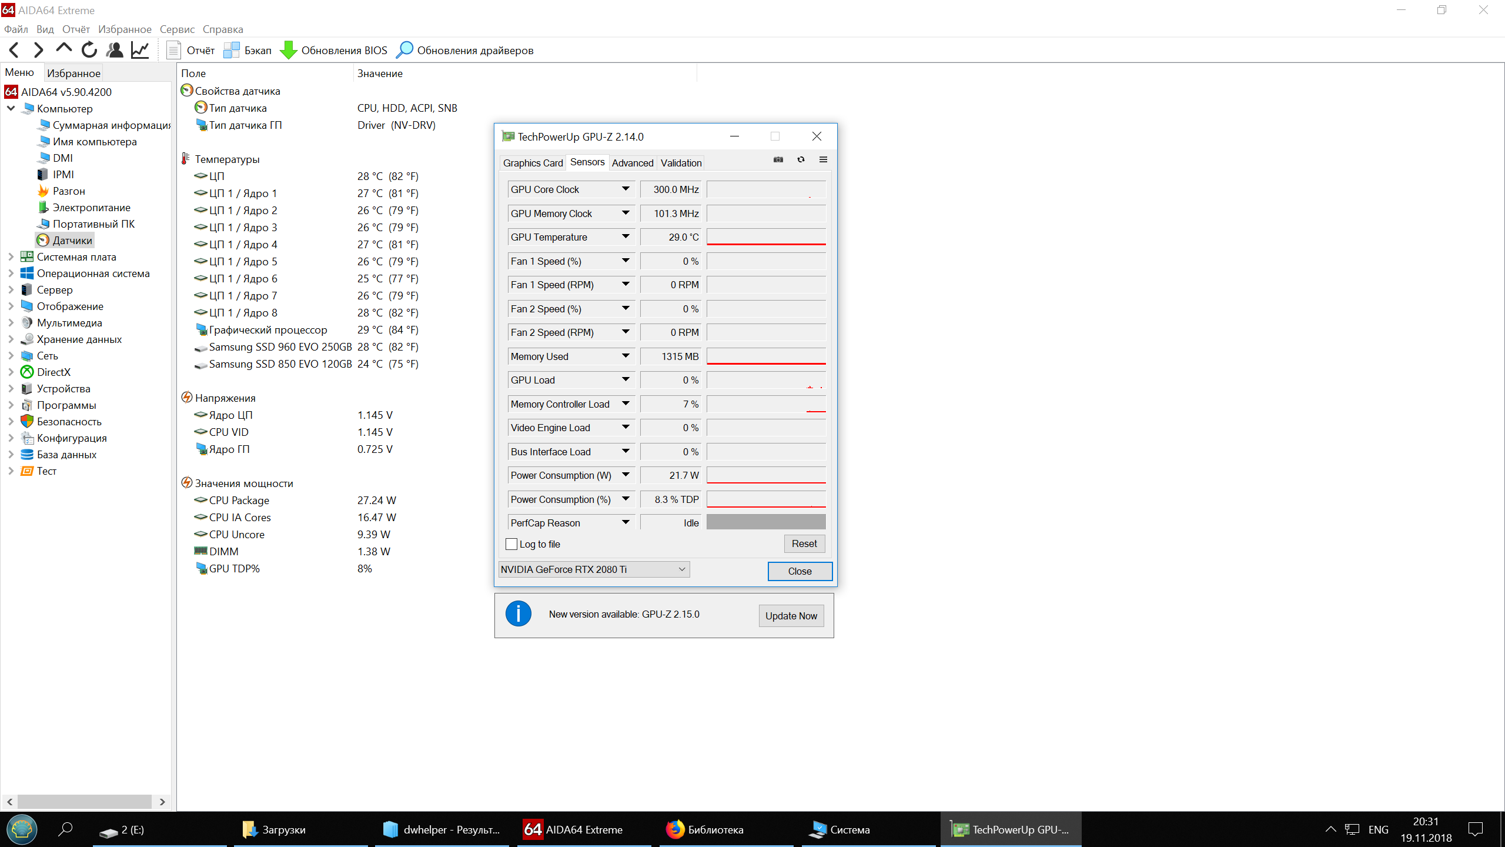Click the GPU Temperature graph bar
Viewport: 1505px width, 847px height.
point(765,237)
